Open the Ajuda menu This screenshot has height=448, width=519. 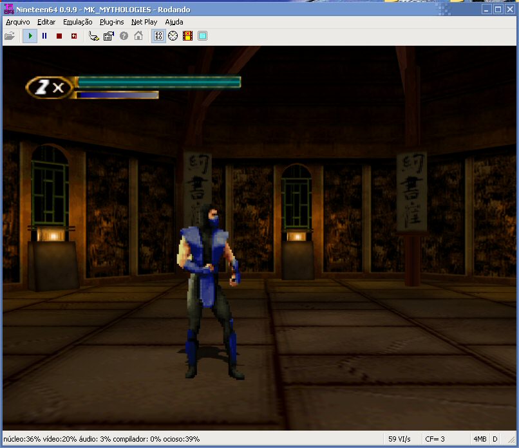[174, 22]
